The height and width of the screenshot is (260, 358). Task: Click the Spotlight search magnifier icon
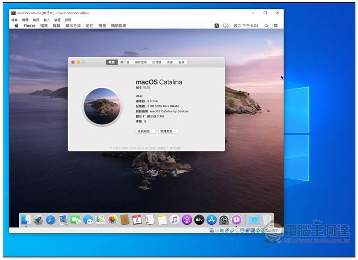[x=266, y=26]
